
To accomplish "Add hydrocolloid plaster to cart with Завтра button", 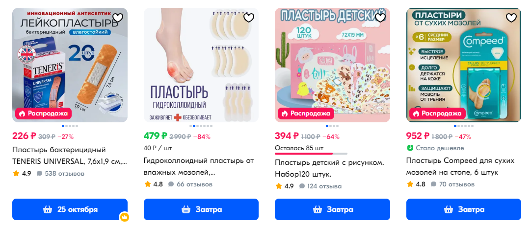I will click(201, 209).
